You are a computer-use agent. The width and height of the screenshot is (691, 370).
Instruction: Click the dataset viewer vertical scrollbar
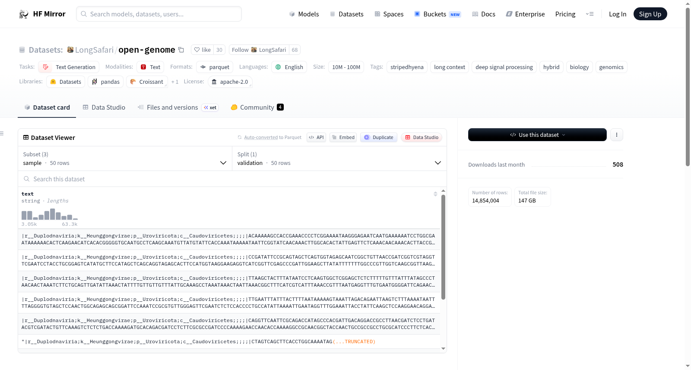(443, 247)
